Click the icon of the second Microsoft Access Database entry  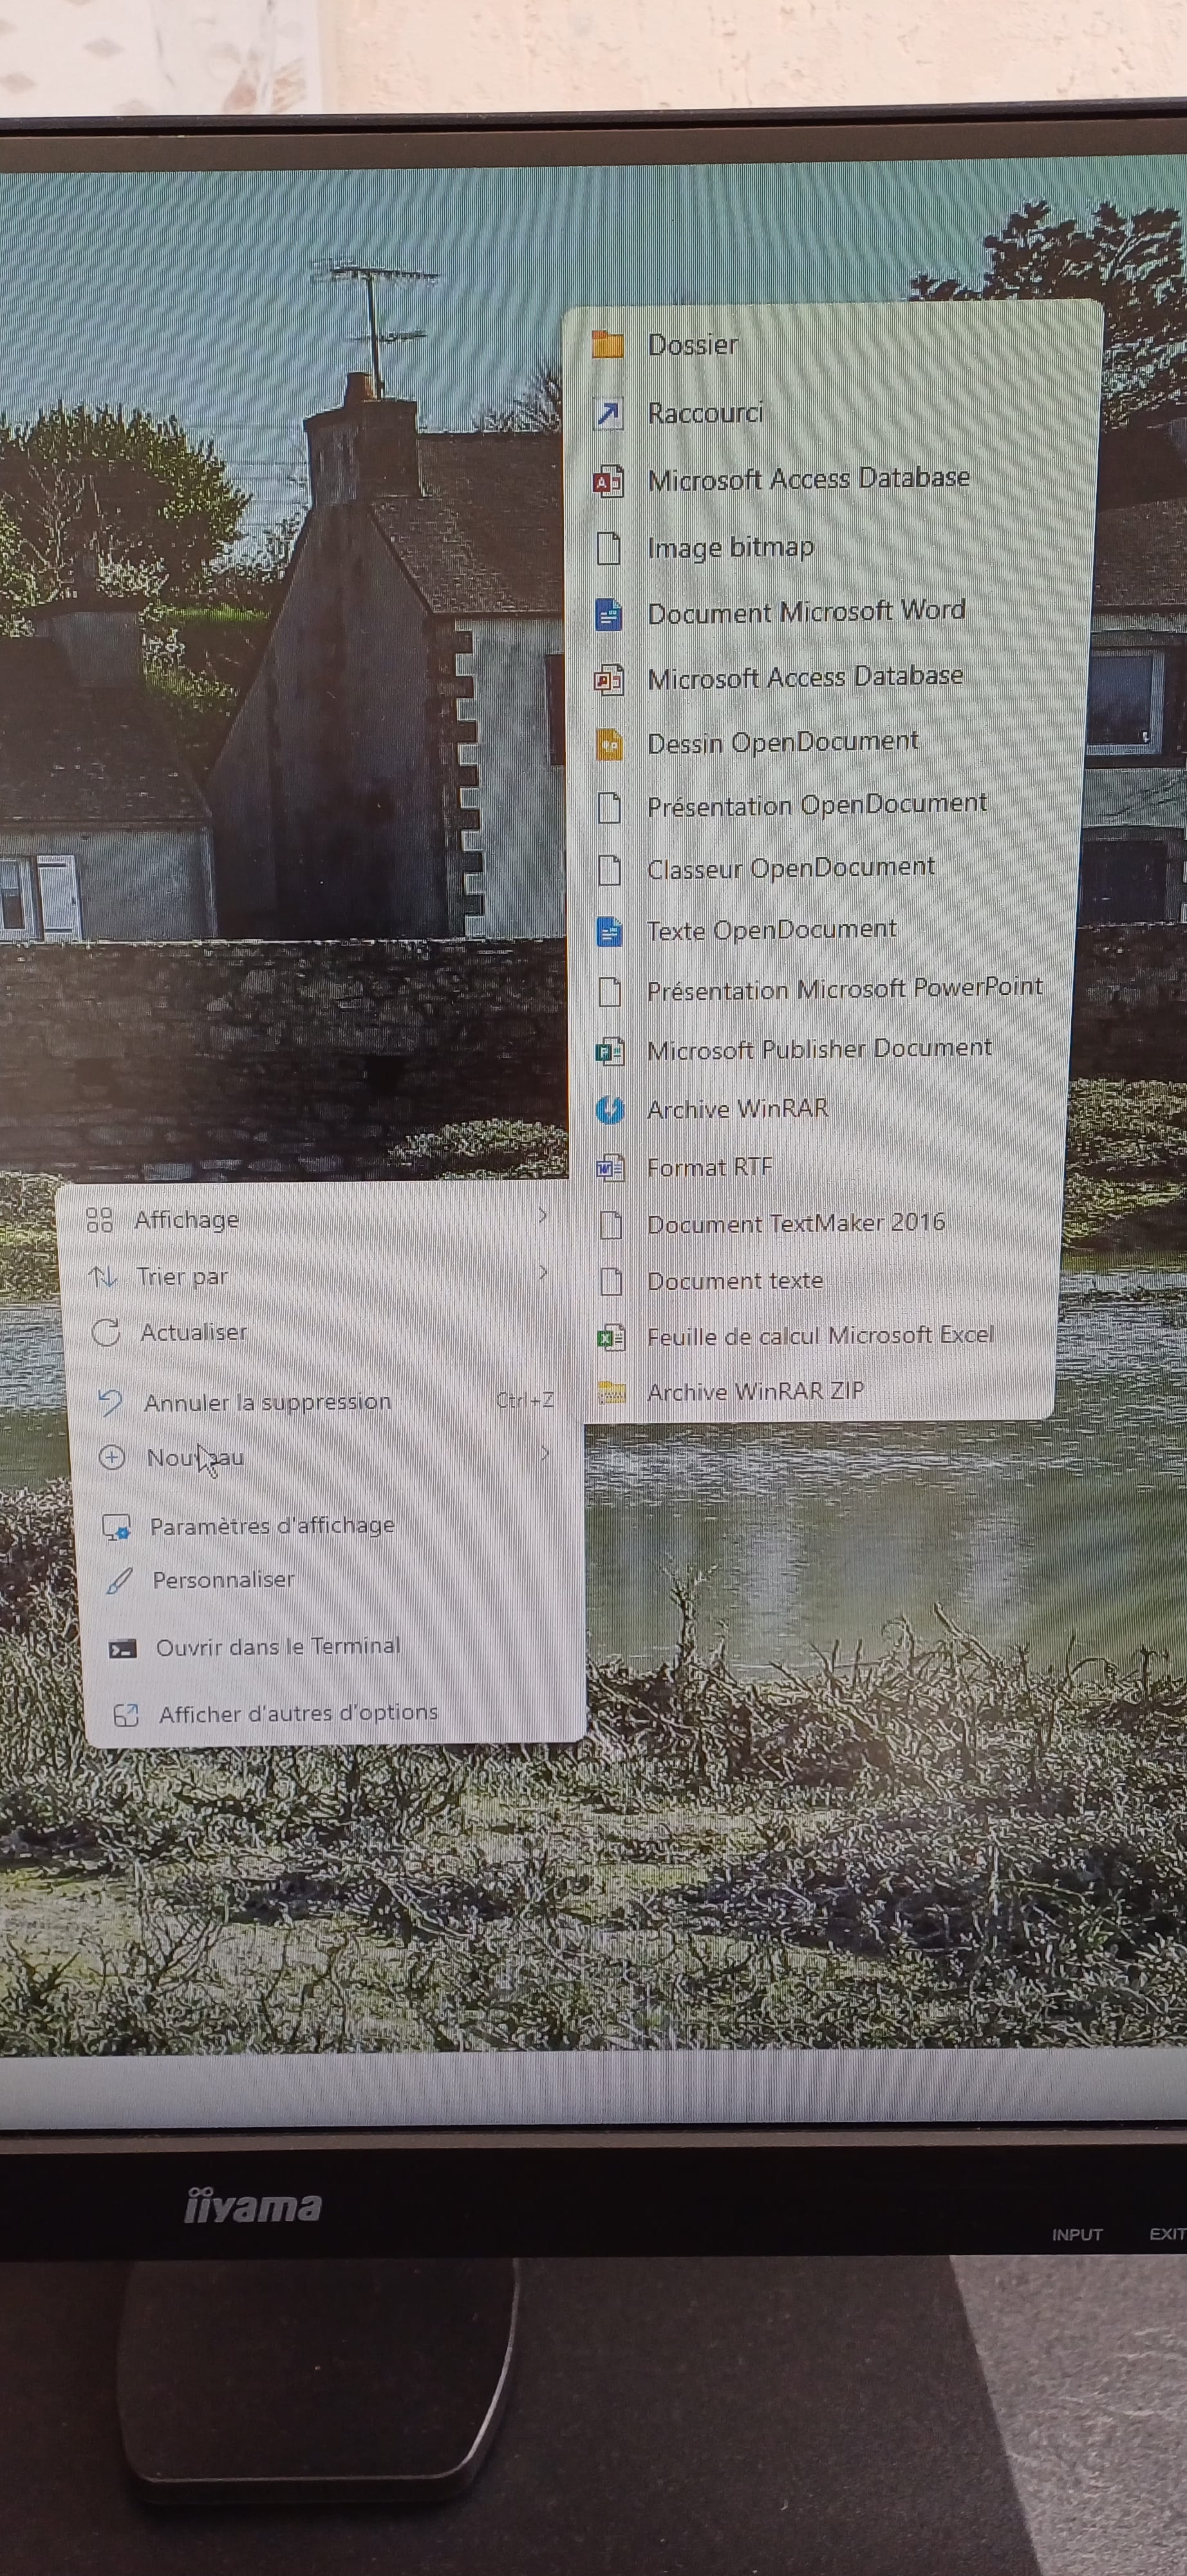[610, 680]
